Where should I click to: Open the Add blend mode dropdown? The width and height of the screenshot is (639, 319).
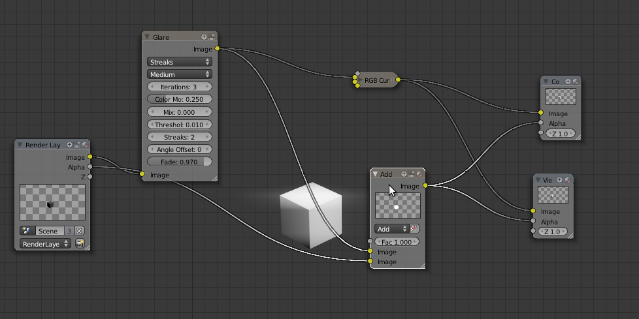pos(391,229)
